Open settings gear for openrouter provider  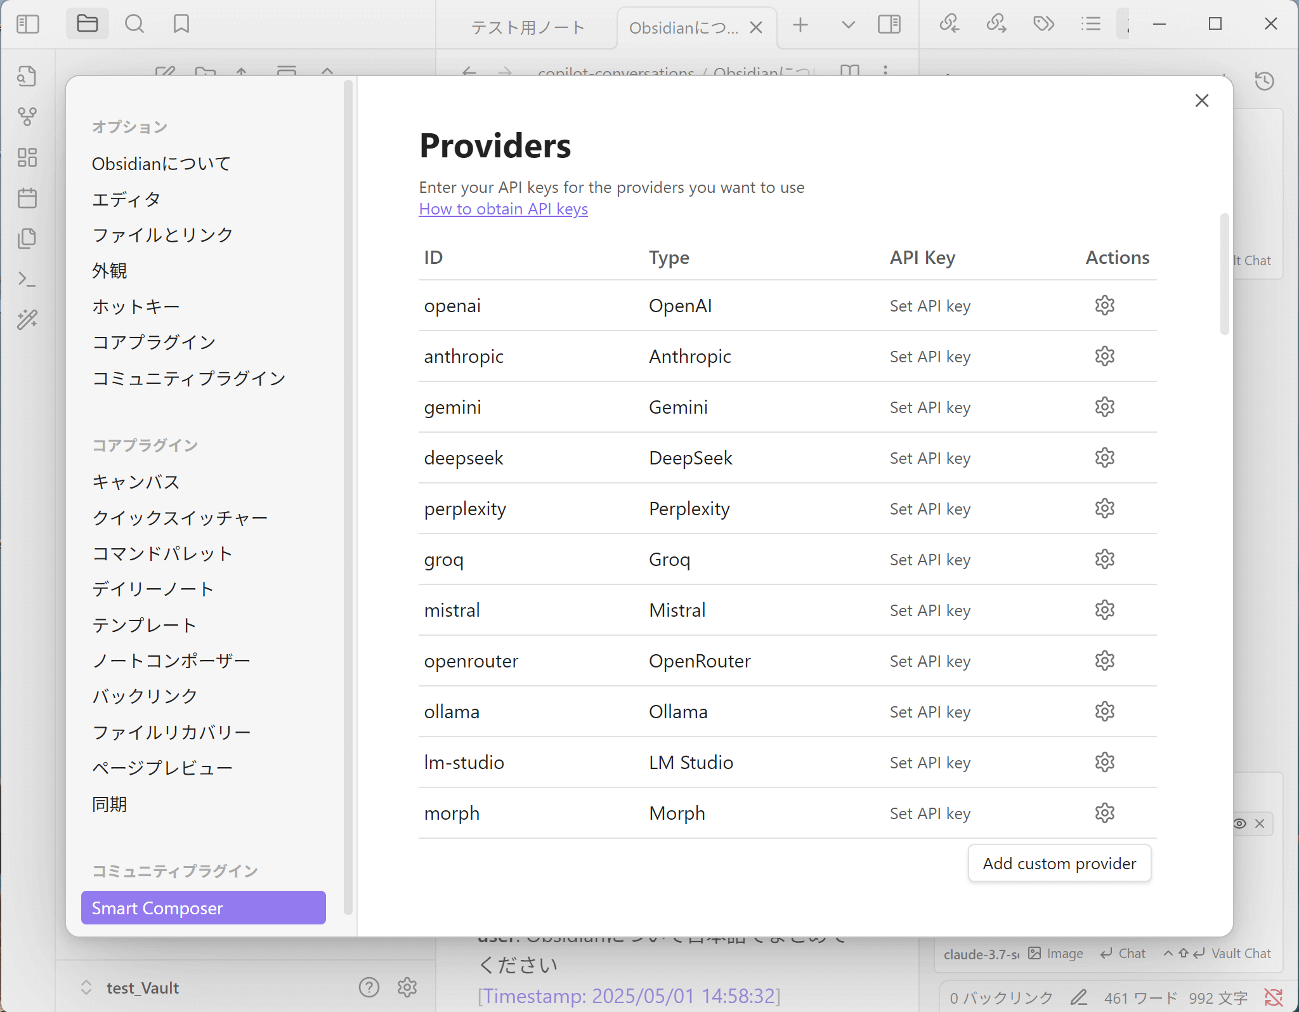point(1104,660)
